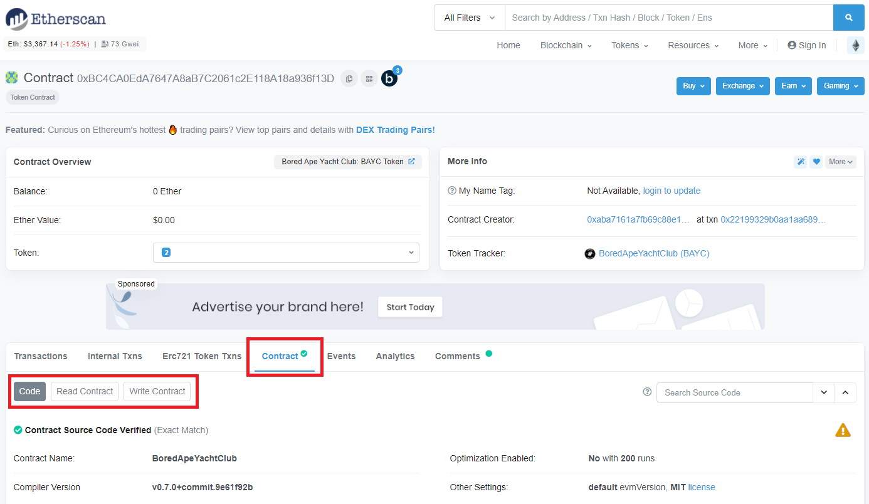Open the contract creator address link

638,219
